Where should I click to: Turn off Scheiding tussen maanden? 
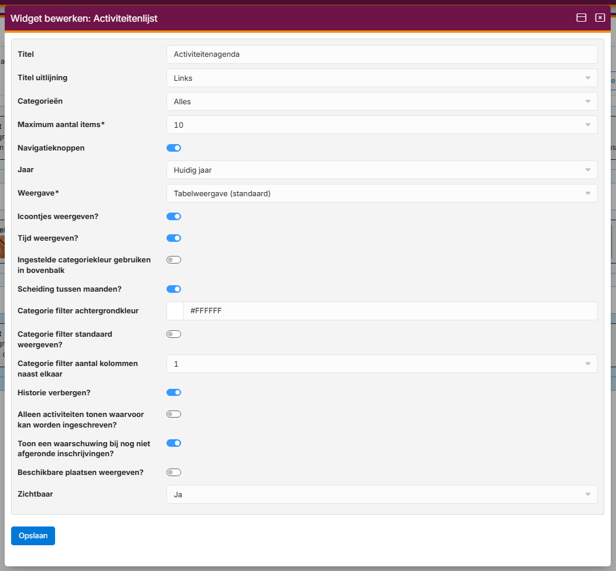click(x=173, y=289)
